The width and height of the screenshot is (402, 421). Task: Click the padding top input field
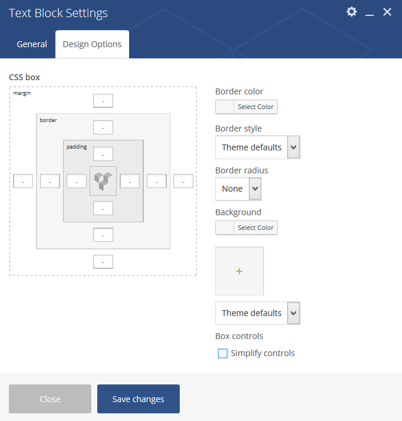point(103,154)
